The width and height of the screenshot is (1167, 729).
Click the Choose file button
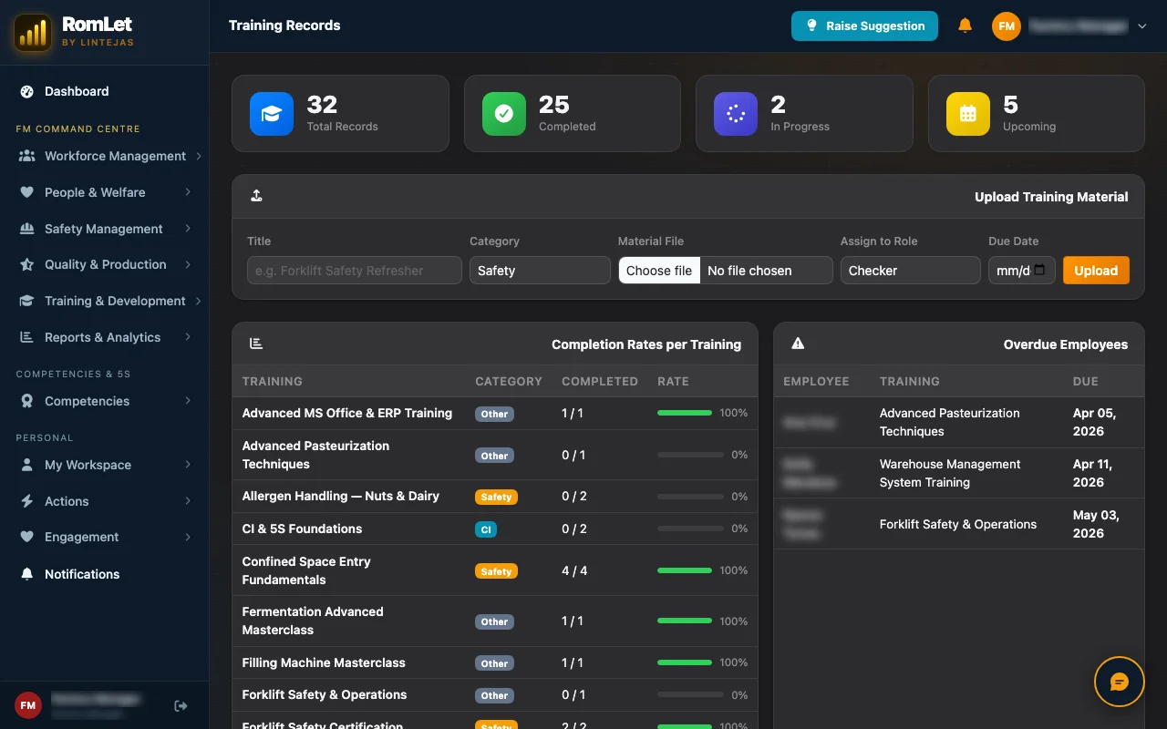tap(659, 271)
